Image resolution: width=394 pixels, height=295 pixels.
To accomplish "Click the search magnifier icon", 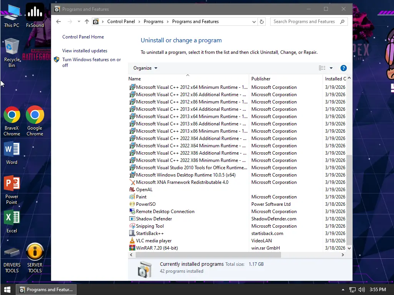I will tap(342, 22).
